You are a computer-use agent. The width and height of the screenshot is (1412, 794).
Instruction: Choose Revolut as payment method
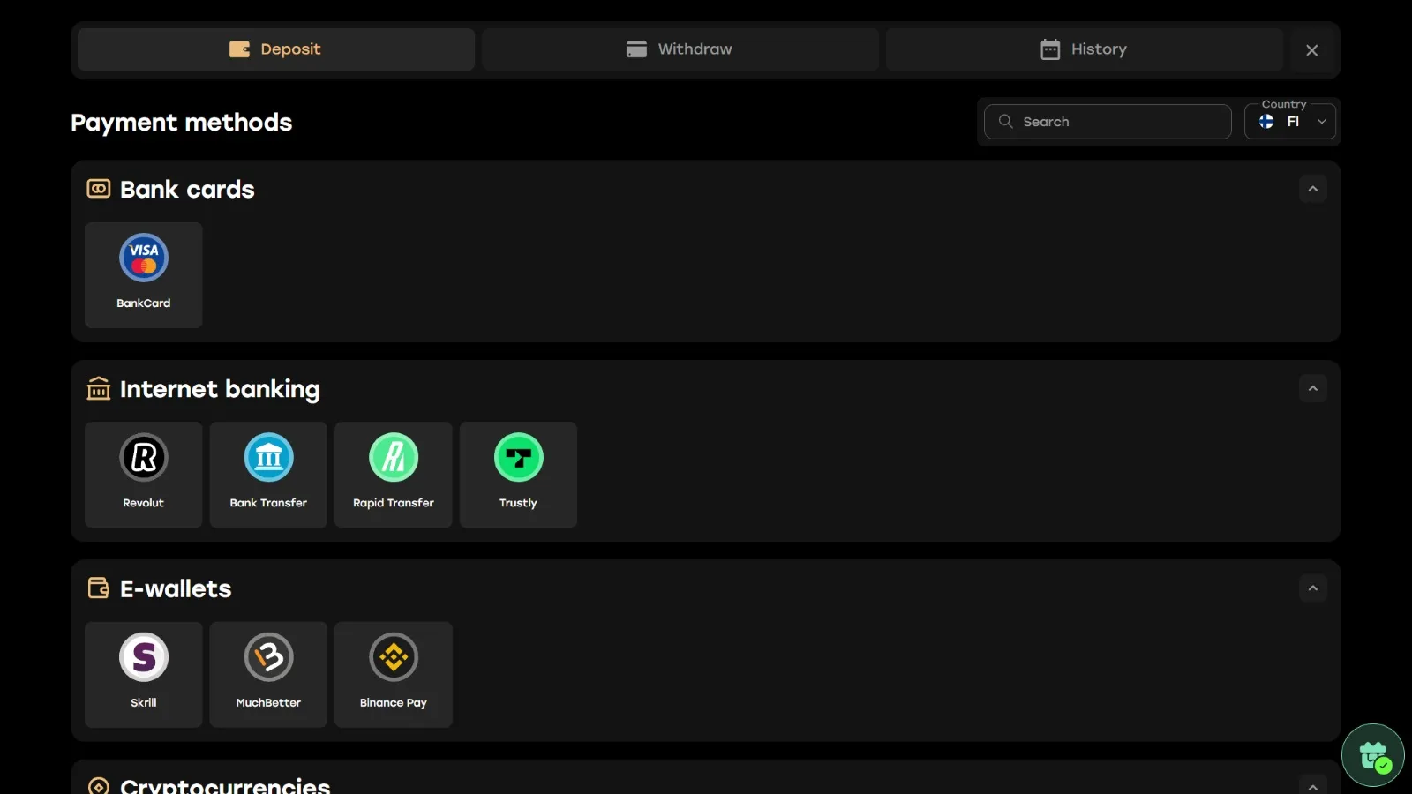(x=143, y=474)
